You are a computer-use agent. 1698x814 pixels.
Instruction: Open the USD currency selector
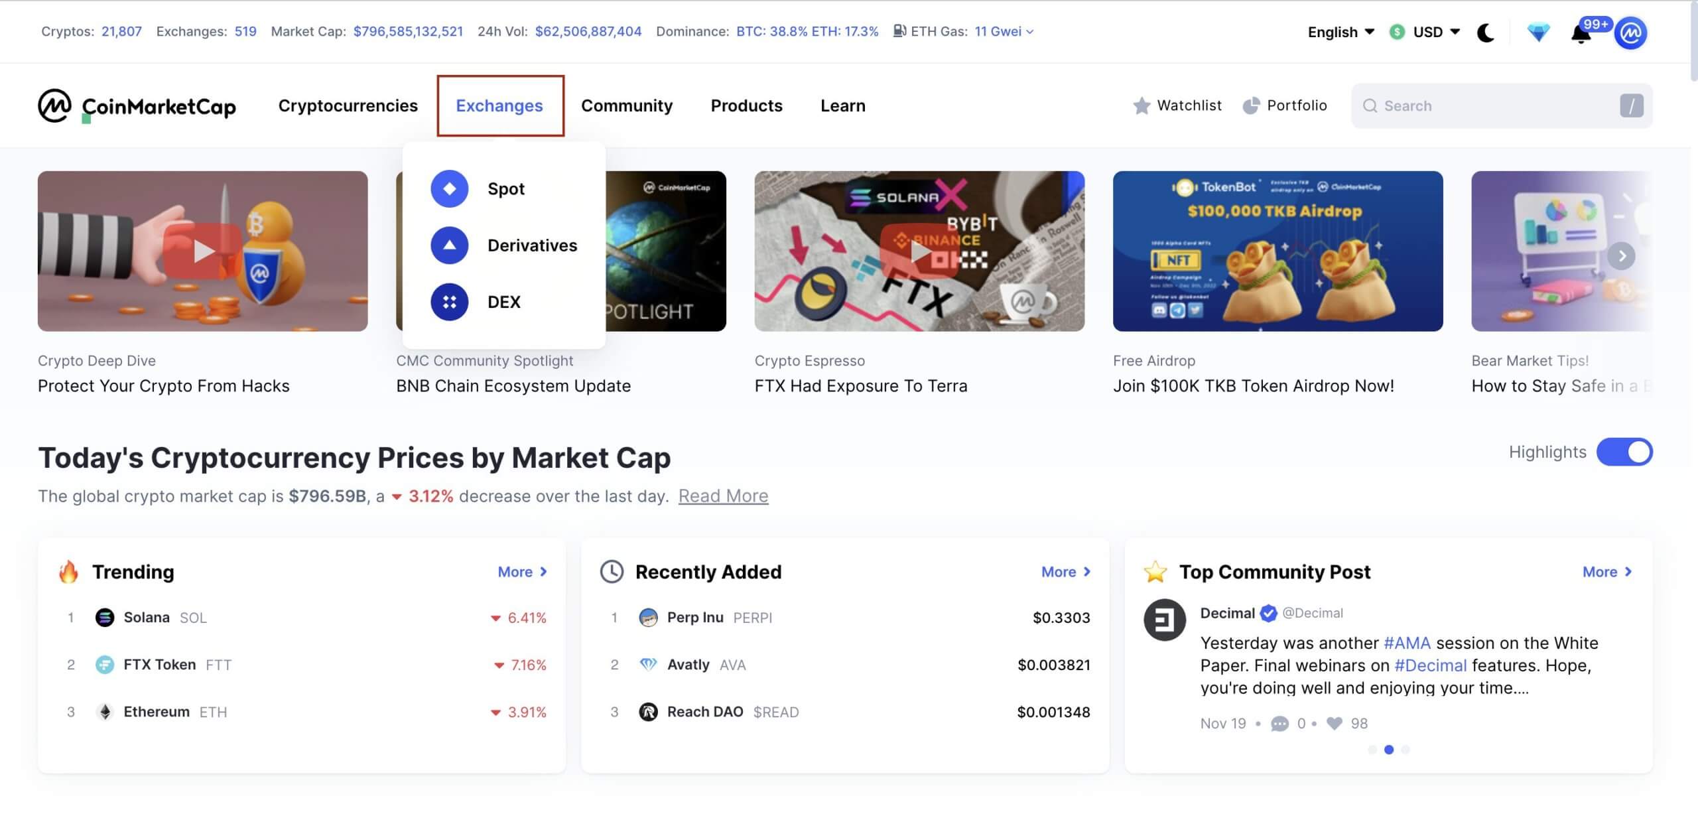coord(1425,32)
